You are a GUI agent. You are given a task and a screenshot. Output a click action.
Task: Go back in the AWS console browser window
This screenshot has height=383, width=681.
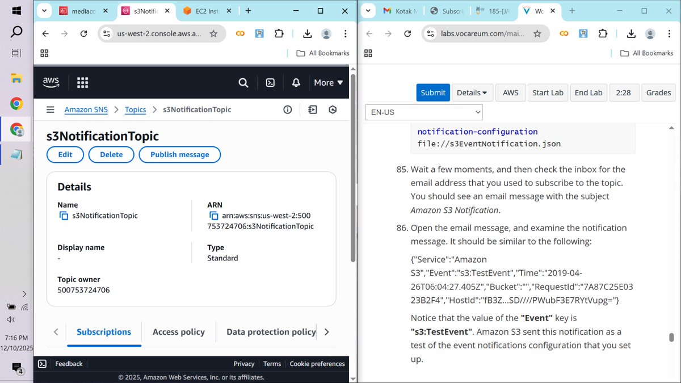point(45,34)
